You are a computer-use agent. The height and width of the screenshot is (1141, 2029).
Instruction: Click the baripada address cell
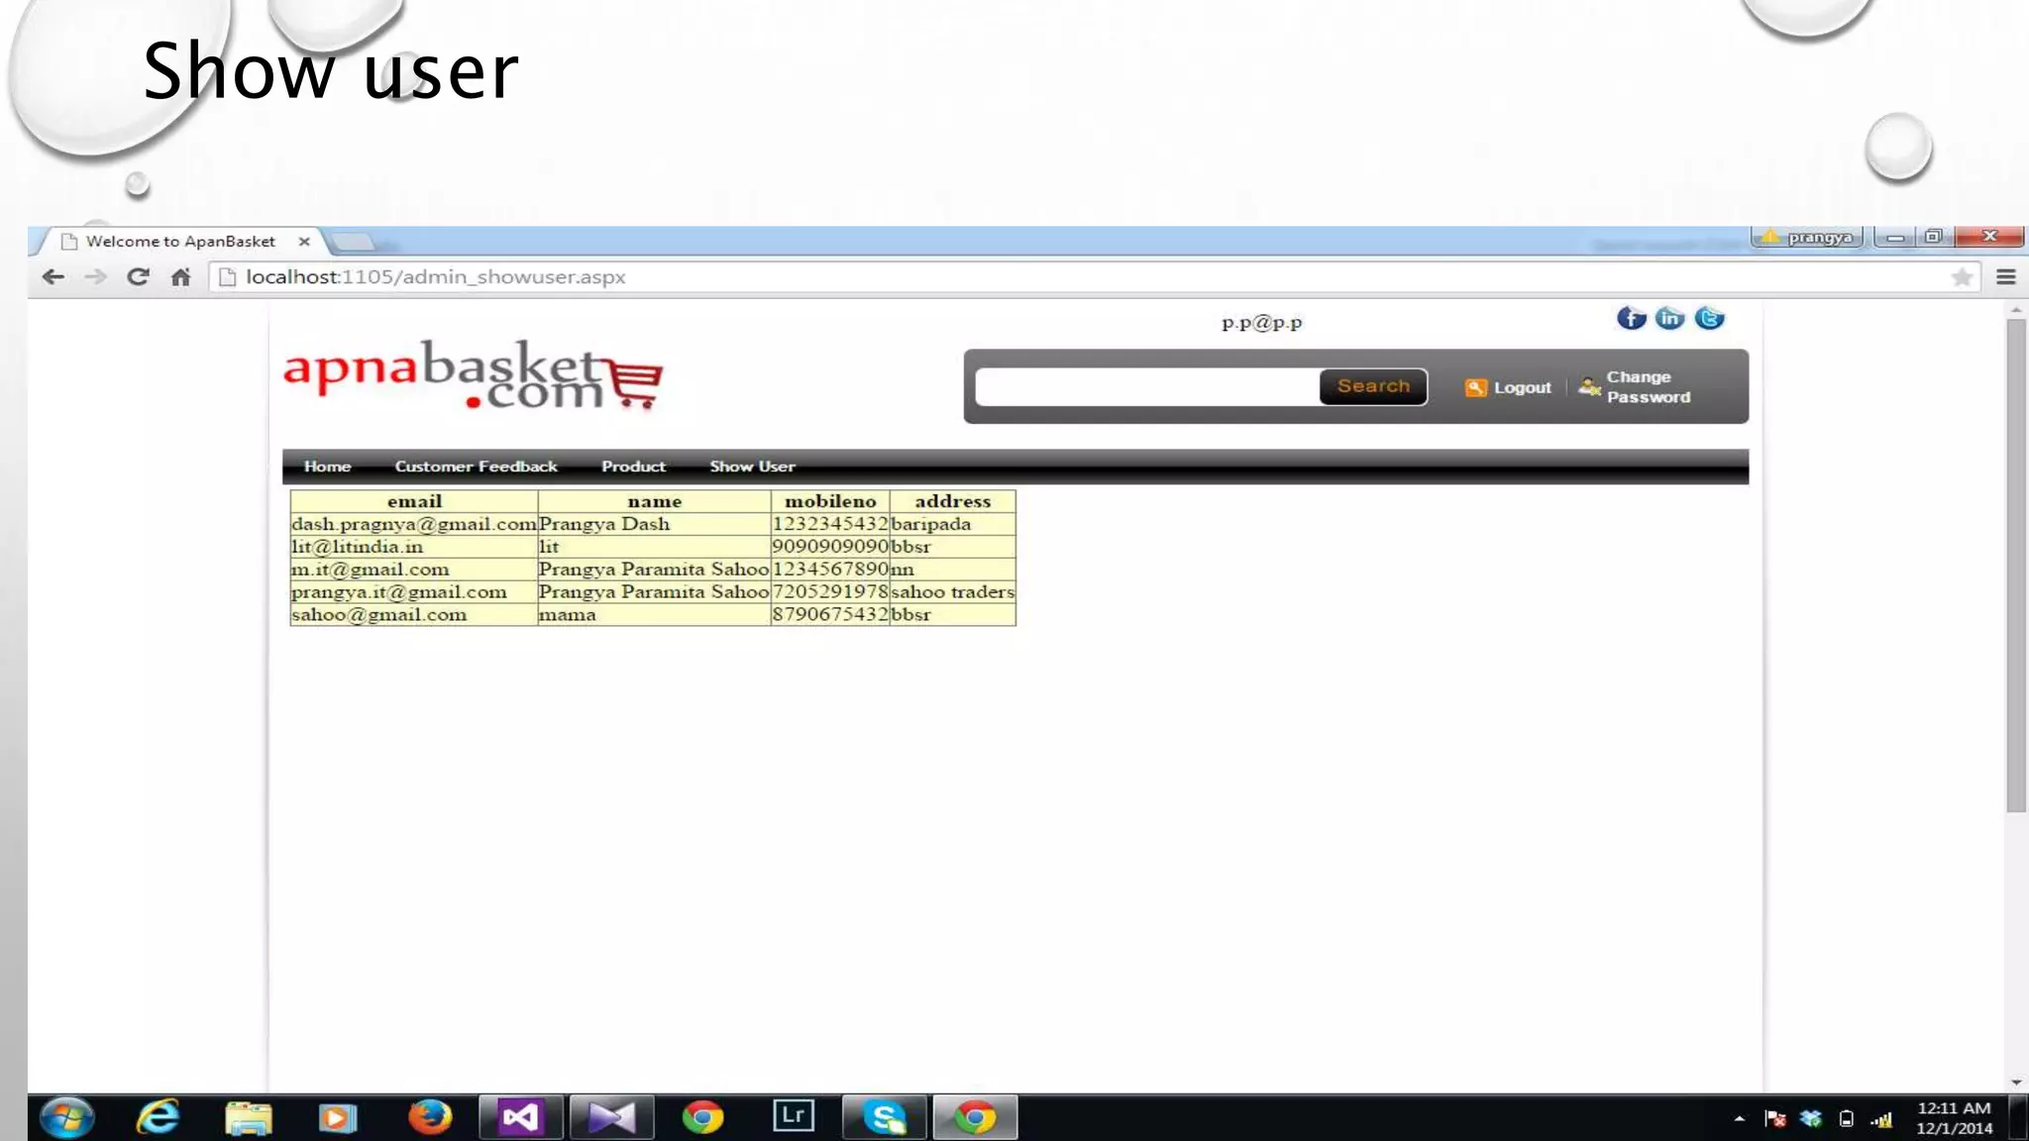952,524
